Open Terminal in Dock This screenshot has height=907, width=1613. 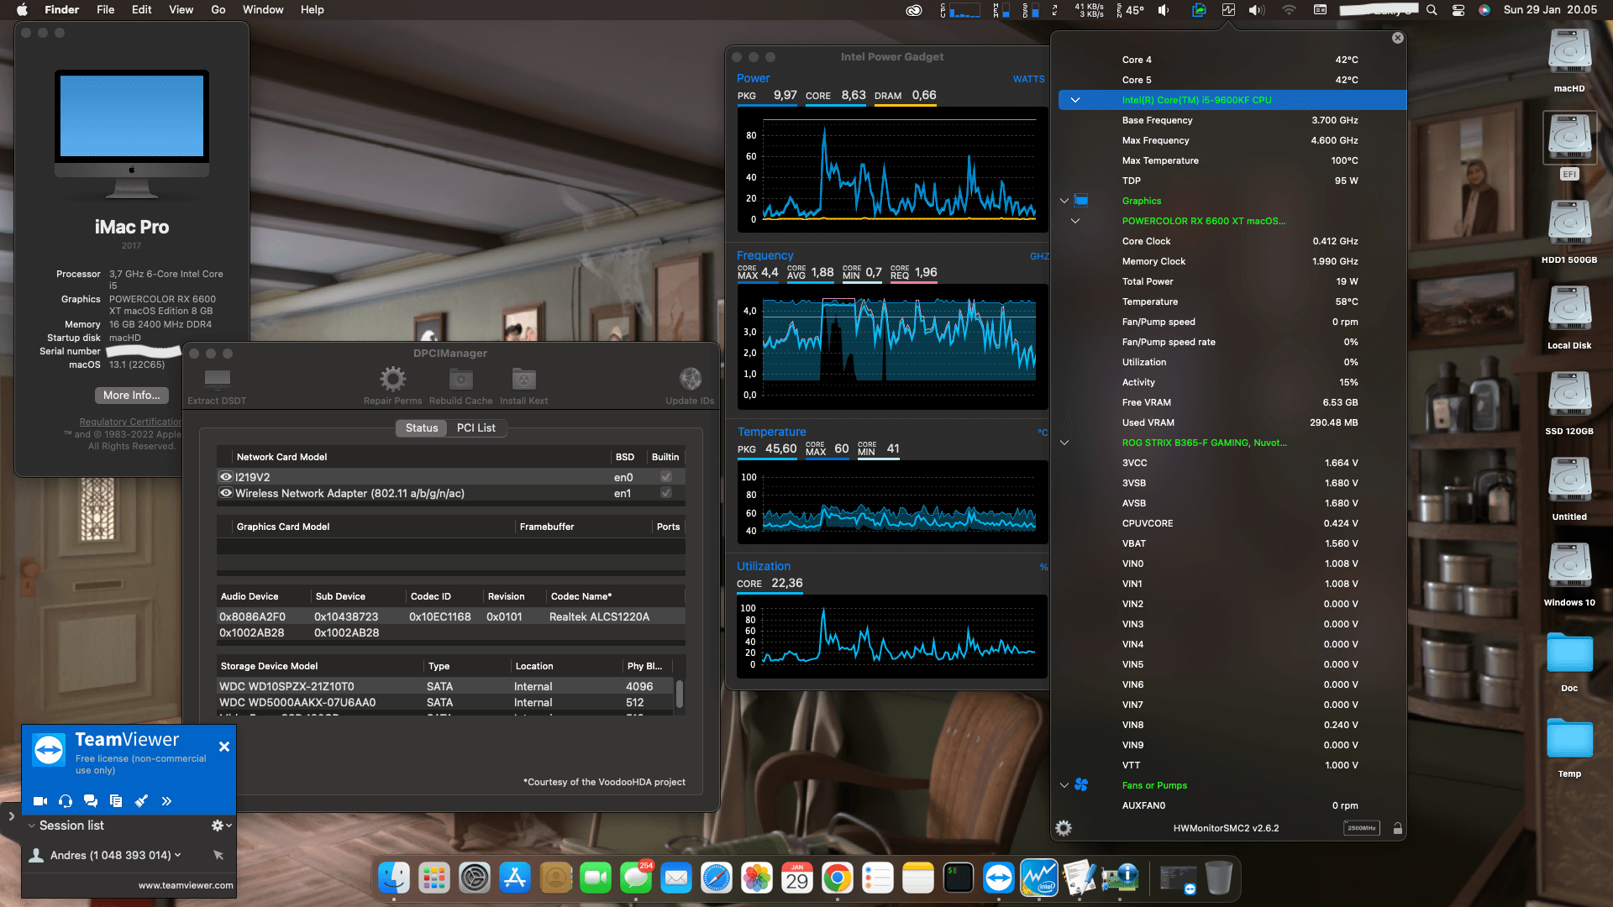point(959,878)
